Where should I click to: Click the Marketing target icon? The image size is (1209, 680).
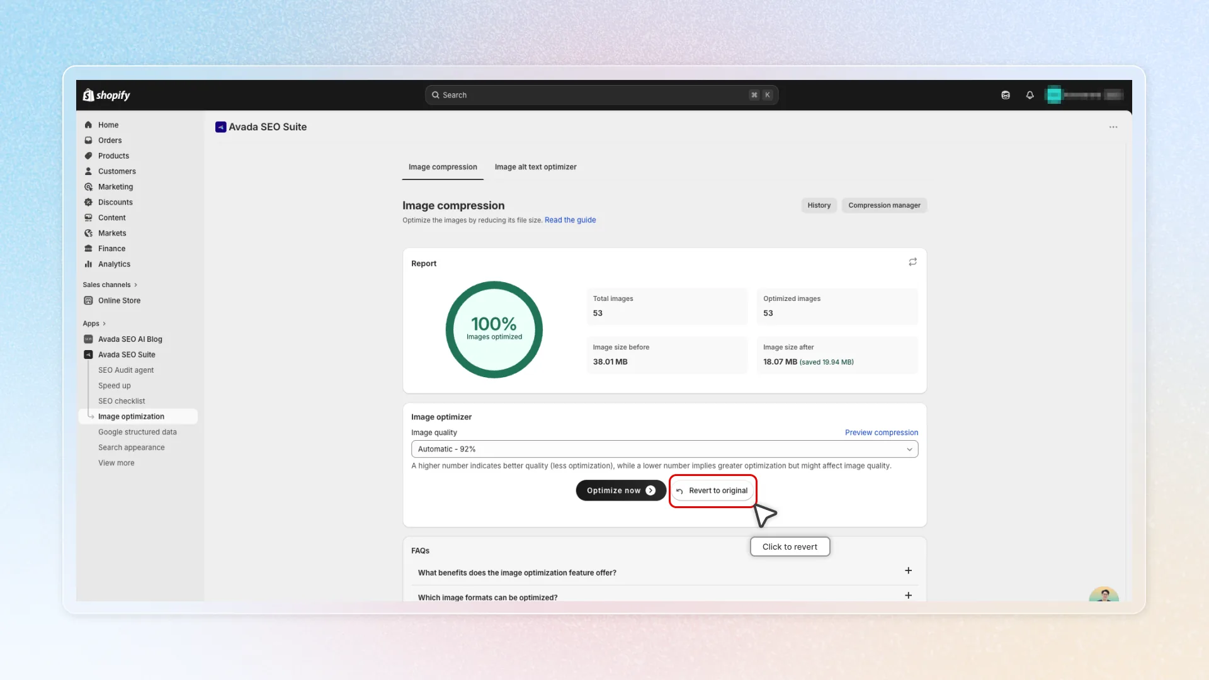(x=88, y=187)
